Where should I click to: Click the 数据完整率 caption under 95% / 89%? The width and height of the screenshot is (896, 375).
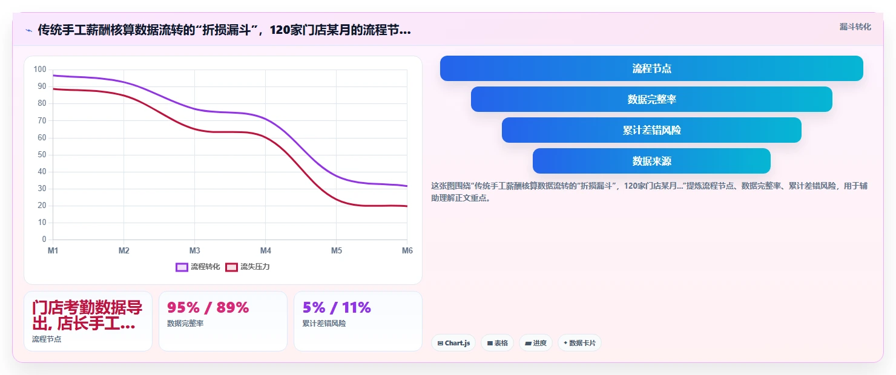pos(185,324)
